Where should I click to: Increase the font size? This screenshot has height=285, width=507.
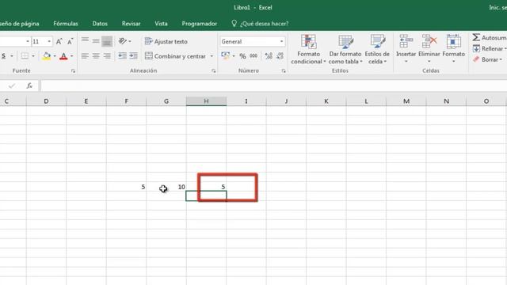pyautogui.click(x=59, y=41)
